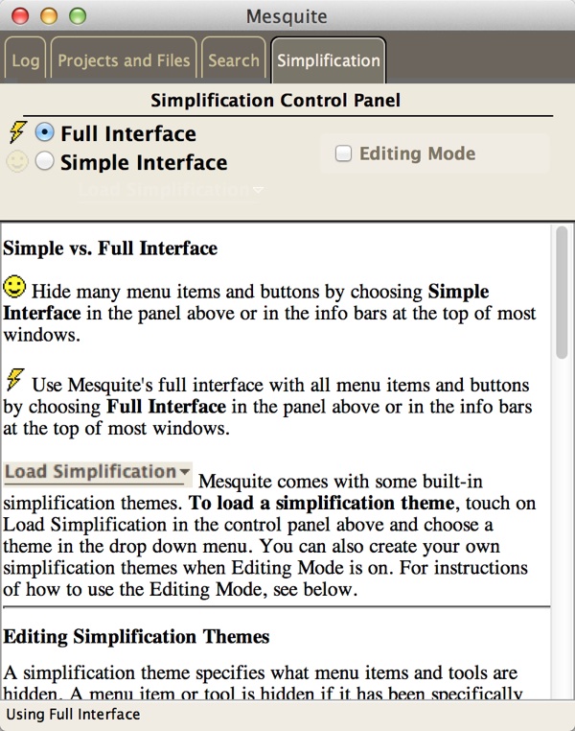The width and height of the screenshot is (575, 731).
Task: Click the faded smiley icon beside Simple Interface
Action: click(16, 162)
